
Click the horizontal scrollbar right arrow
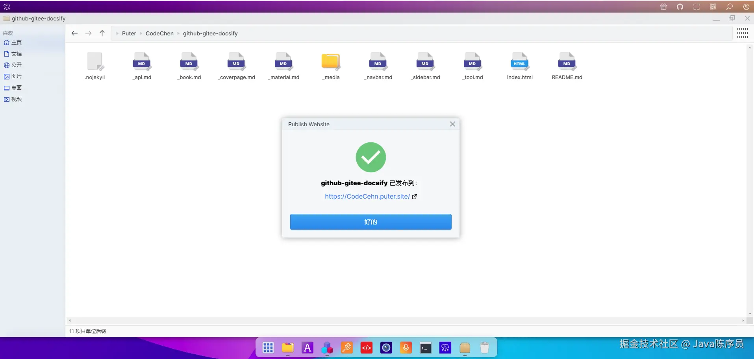coord(743,320)
